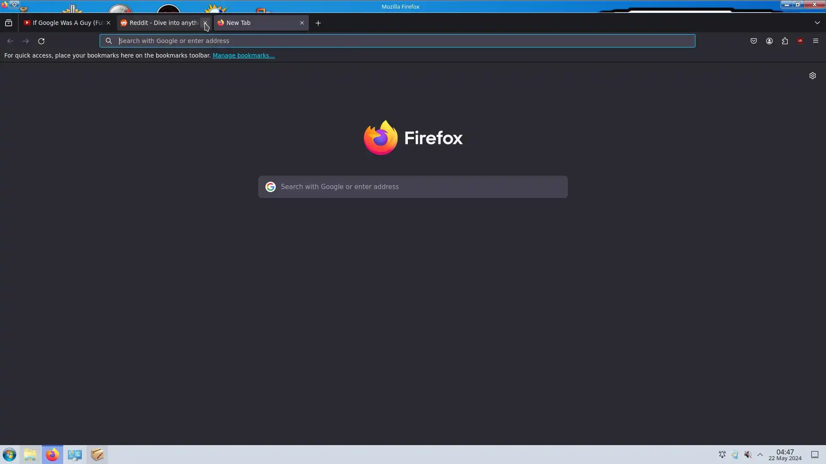Image resolution: width=826 pixels, height=464 pixels.
Task: Save page to Pocket icon
Action: point(754,41)
